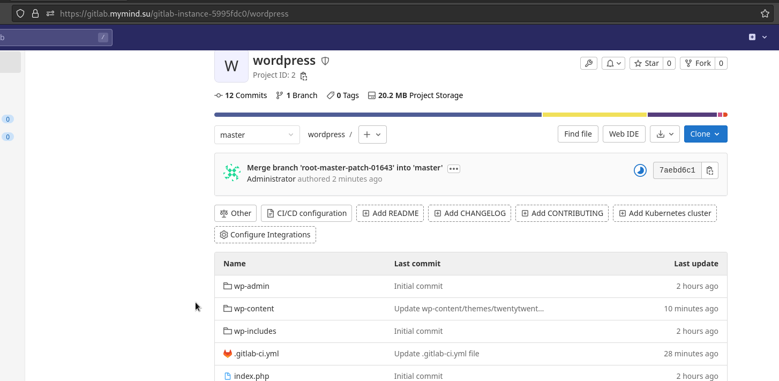Click the '28 minutes ago' timestamp
The height and width of the screenshot is (381, 779).
(x=691, y=354)
